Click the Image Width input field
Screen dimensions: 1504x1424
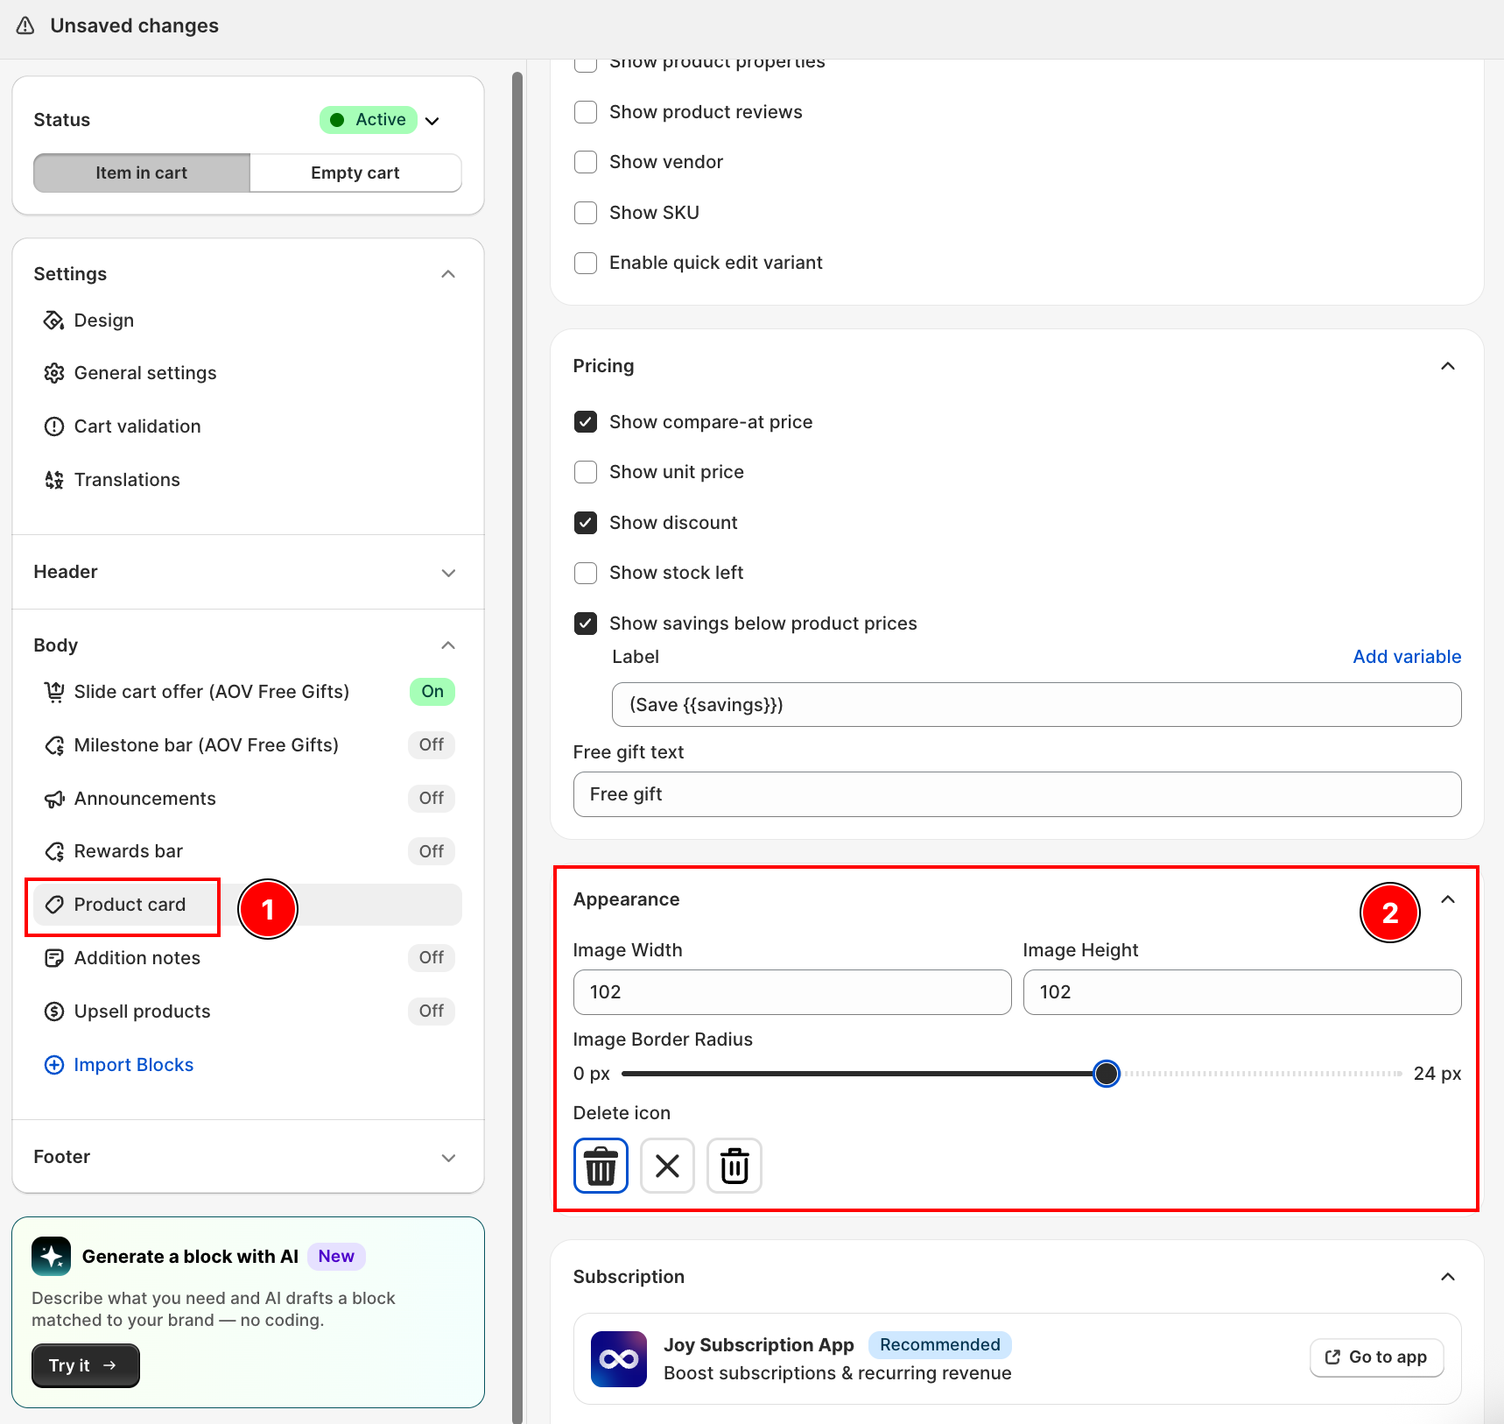coord(792,992)
